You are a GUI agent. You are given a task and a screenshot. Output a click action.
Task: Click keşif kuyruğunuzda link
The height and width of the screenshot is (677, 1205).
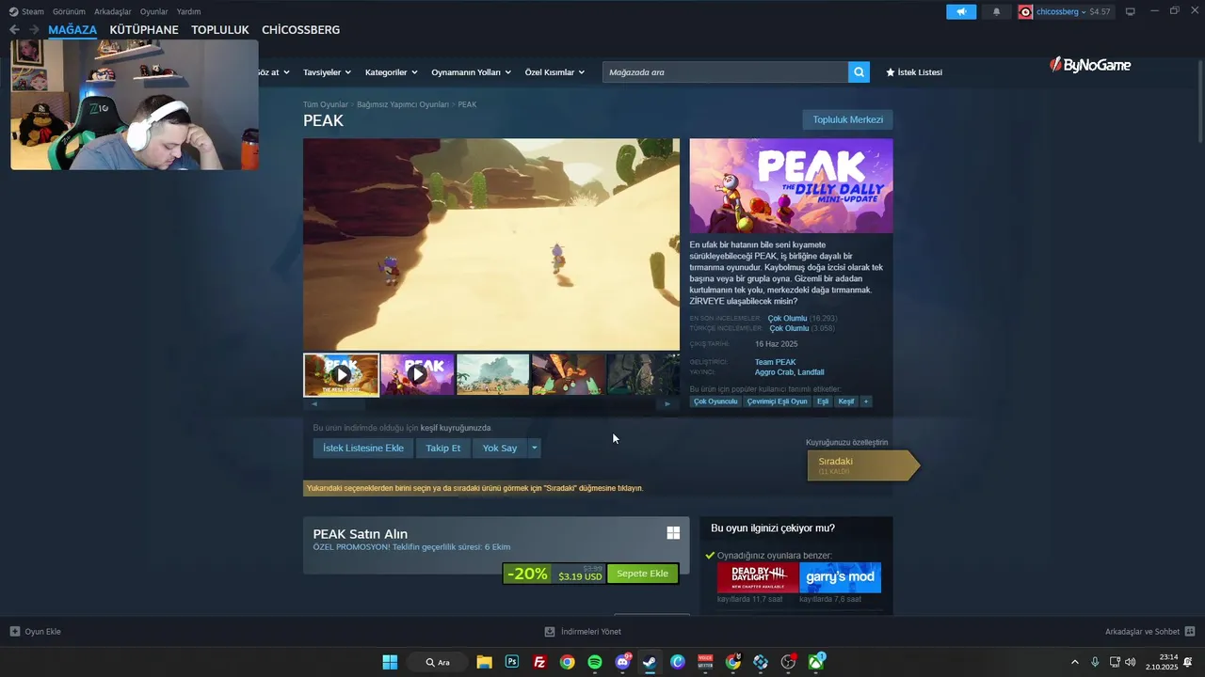click(456, 428)
